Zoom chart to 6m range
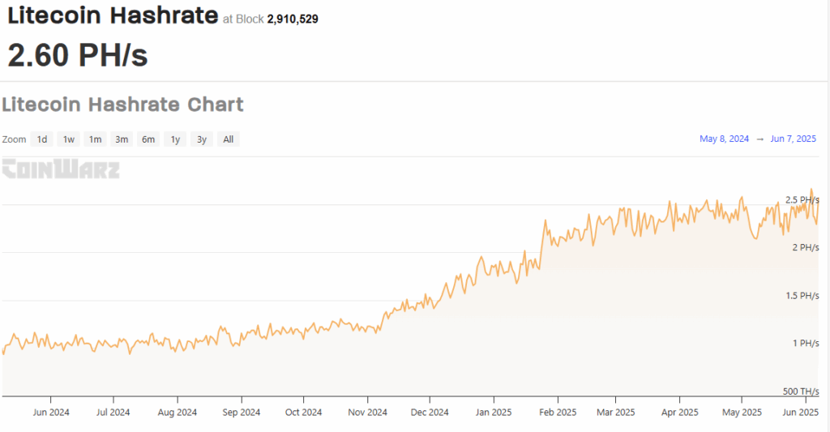The height and width of the screenshot is (432, 830). coord(148,139)
